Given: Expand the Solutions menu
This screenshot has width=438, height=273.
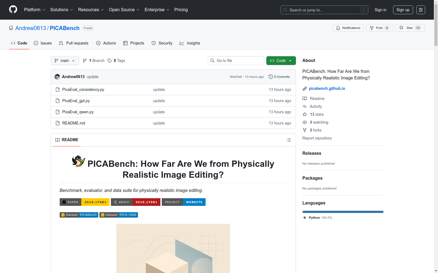Looking at the screenshot, I should [x=62, y=10].
